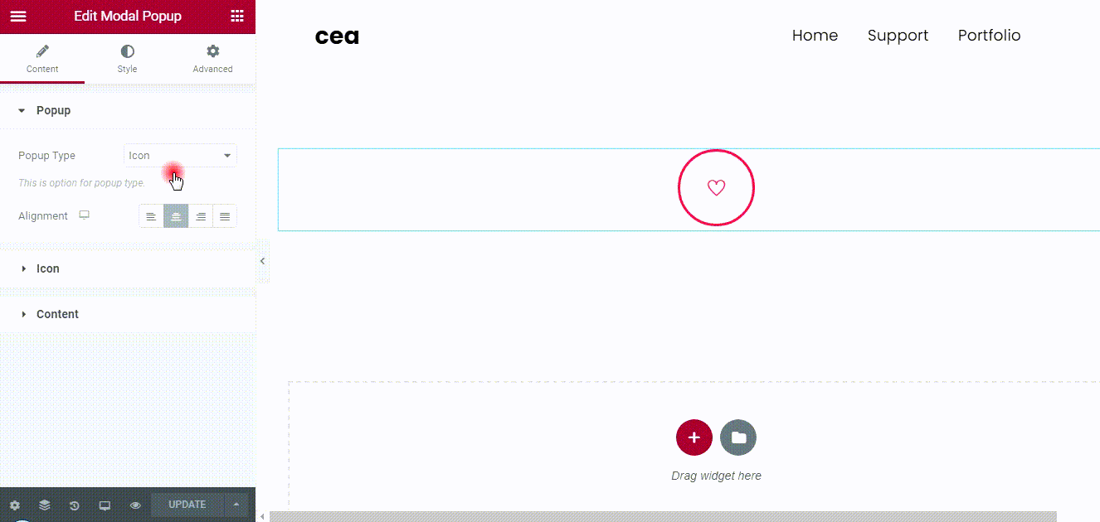
Task: Switch to the Advanced tab
Action: coord(212,60)
